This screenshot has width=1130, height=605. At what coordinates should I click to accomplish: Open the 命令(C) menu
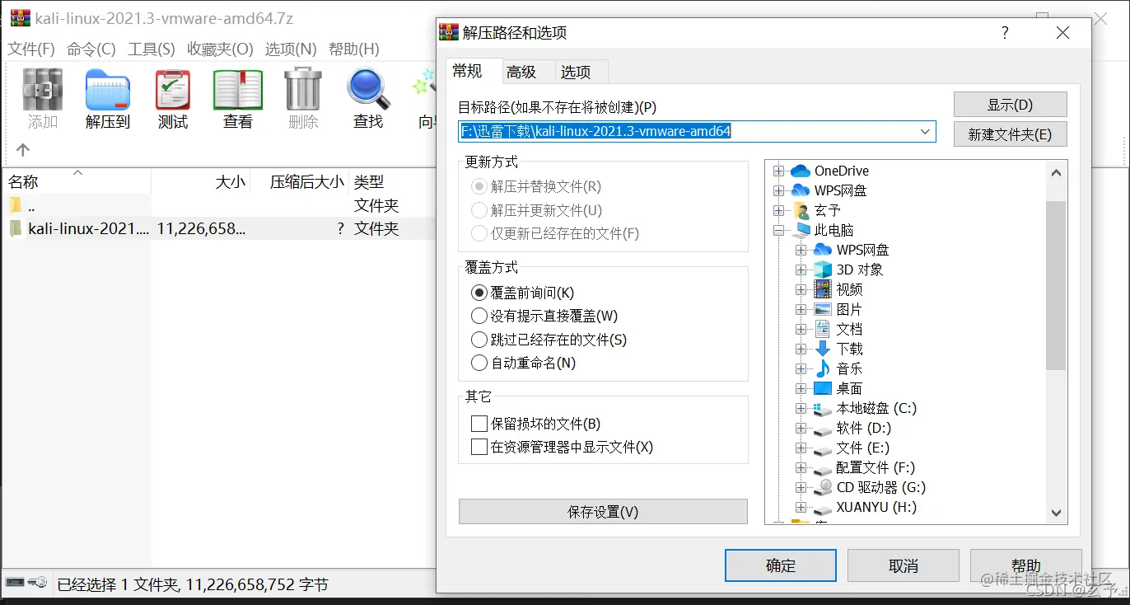[91, 49]
